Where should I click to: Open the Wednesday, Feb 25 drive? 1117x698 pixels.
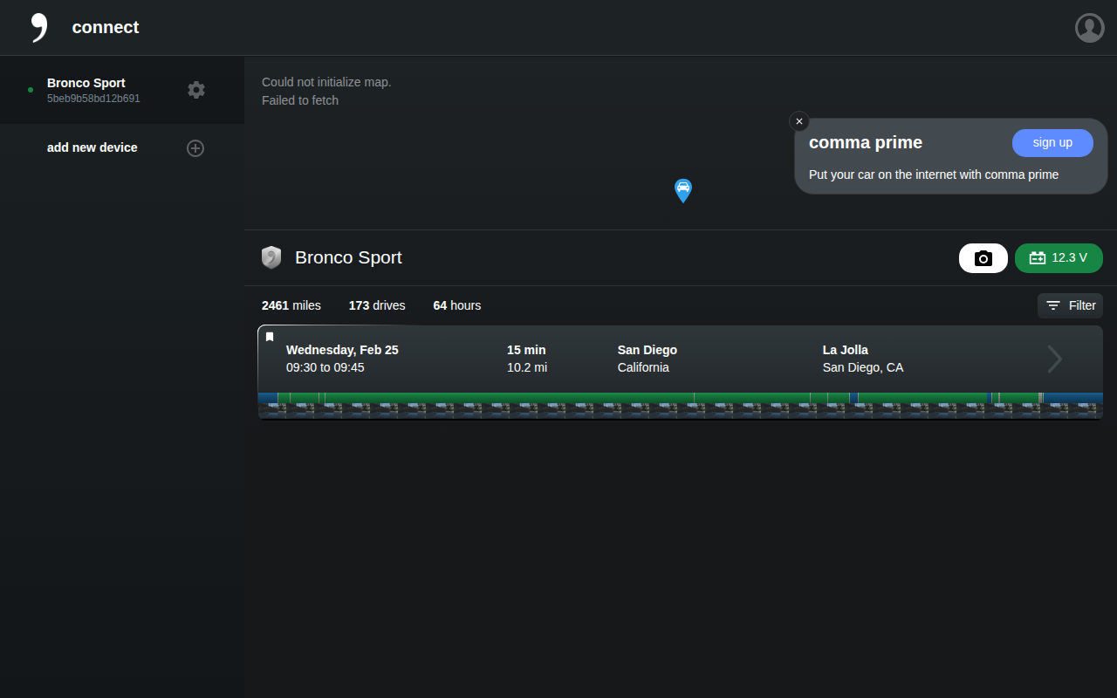click(681, 373)
